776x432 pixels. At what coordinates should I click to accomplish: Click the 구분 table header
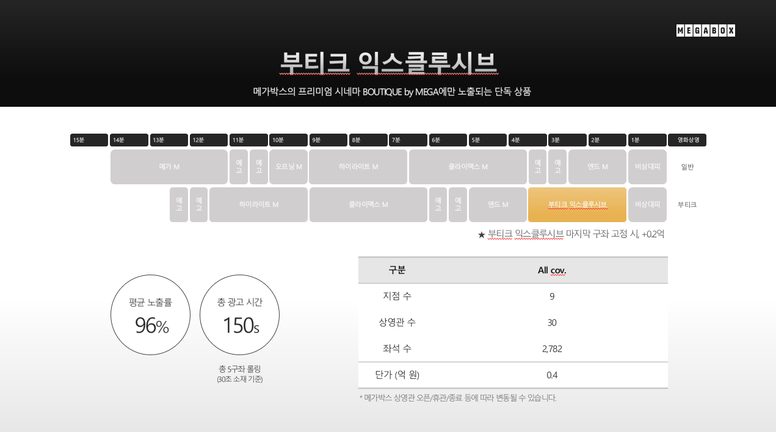[397, 270]
